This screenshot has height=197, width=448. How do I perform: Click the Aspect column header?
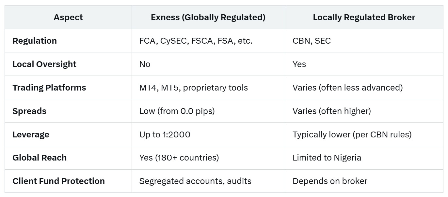68,17
